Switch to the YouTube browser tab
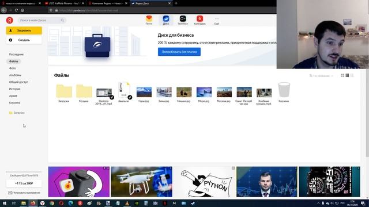This screenshot has width=369, height=207. click(x=65, y=3)
